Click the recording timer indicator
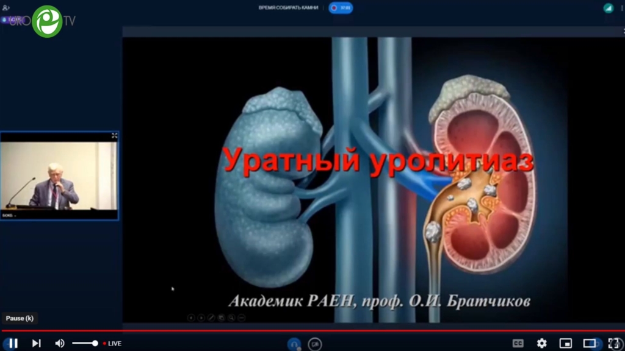Viewport: 625px width, 351px height. (x=341, y=8)
